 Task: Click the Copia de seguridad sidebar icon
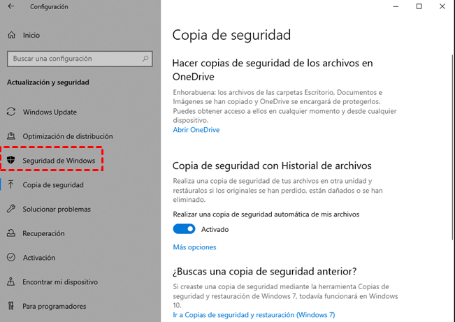pos(11,185)
